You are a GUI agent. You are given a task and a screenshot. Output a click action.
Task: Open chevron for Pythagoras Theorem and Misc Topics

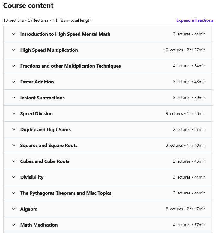point(14,193)
